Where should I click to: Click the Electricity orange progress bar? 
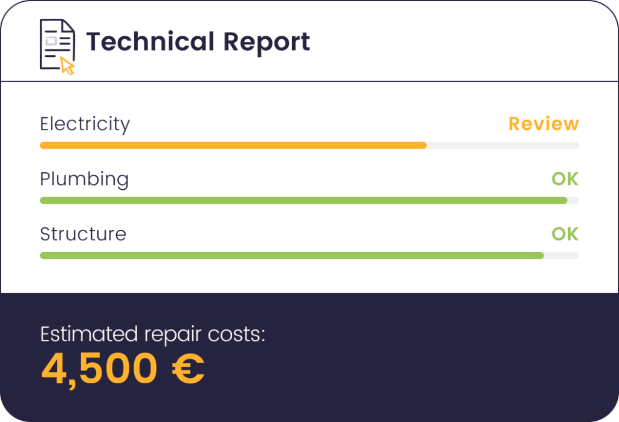233,145
